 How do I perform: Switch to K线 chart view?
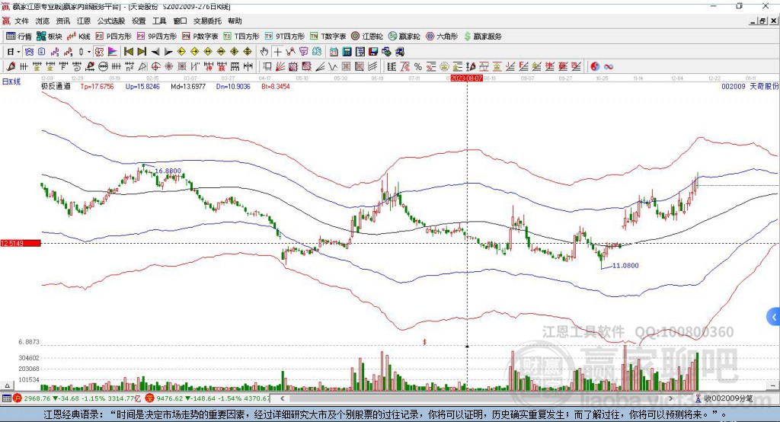pyautogui.click(x=78, y=37)
